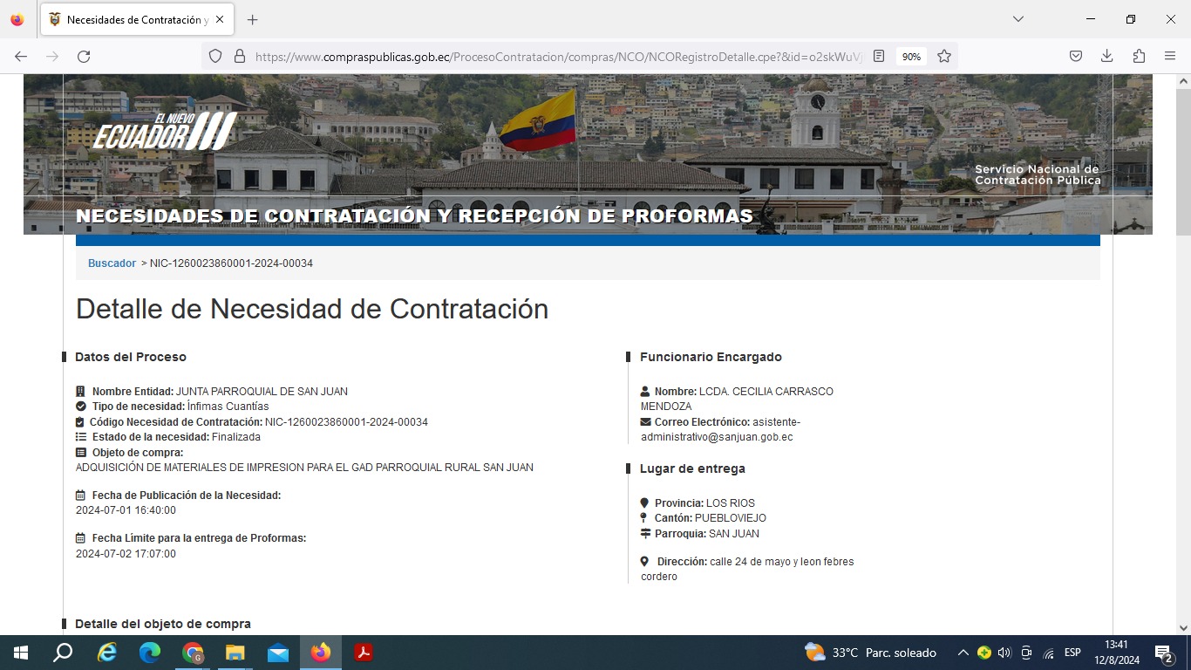Show hidden system tray icons chevron
The width and height of the screenshot is (1191, 670).
(963, 653)
